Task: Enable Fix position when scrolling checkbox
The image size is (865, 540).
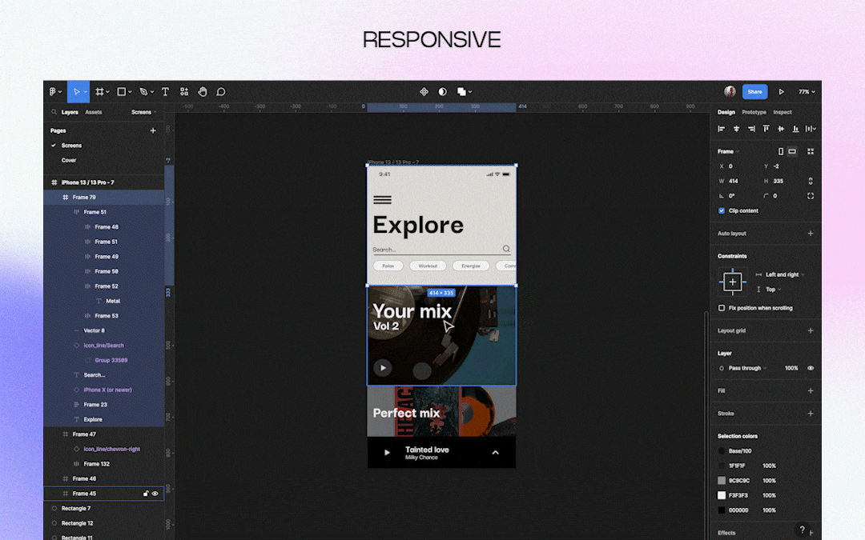Action: pos(722,308)
